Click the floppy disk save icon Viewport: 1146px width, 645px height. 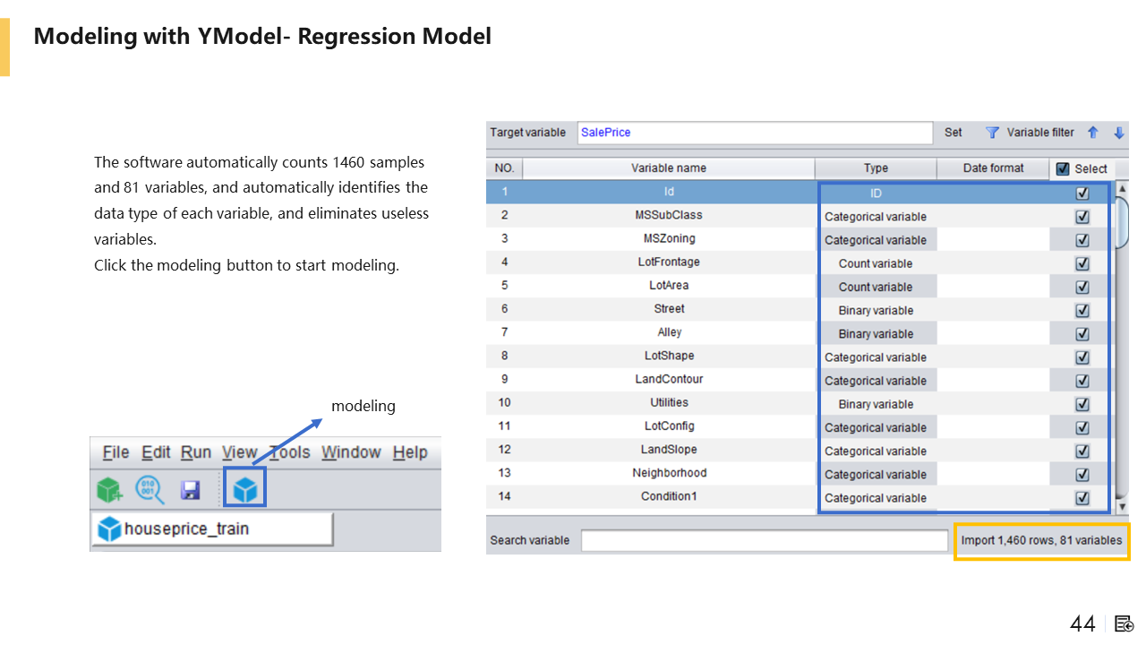[x=190, y=490]
